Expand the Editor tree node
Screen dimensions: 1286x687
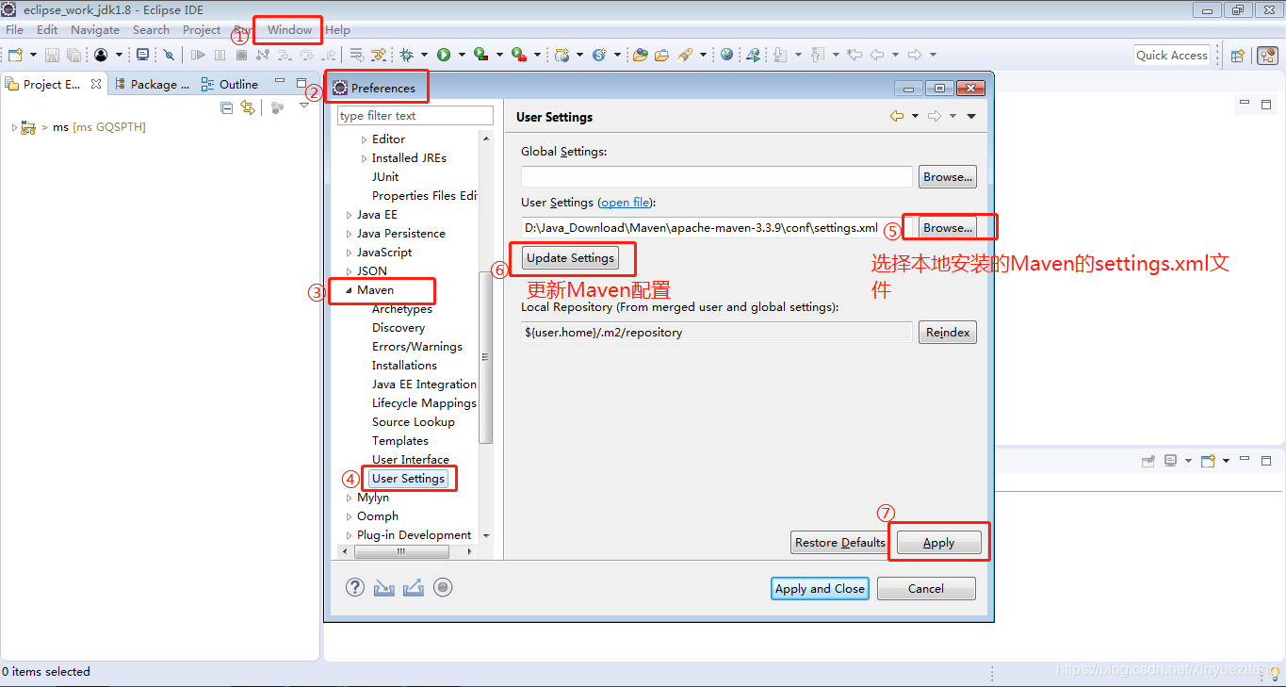pos(365,139)
